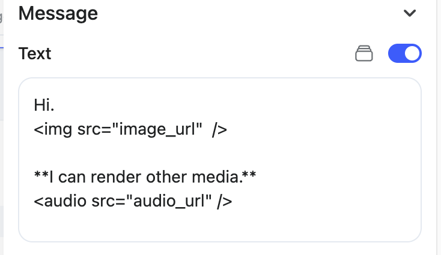Click the Text field label

click(x=35, y=53)
